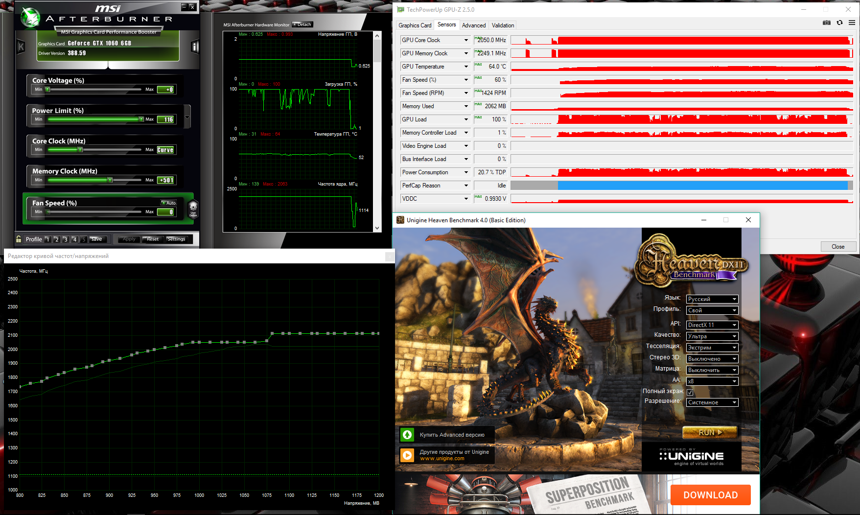Switch to the Graphics Card tab in GPU-Z

click(415, 25)
